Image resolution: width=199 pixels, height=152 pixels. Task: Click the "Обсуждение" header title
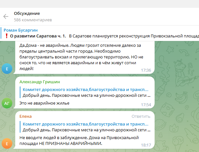[x=27, y=14]
